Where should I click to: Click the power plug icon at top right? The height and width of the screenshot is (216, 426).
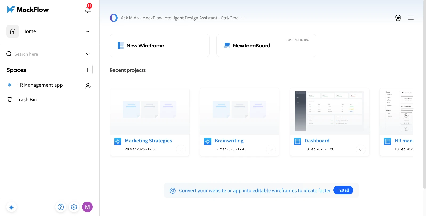pos(398,18)
